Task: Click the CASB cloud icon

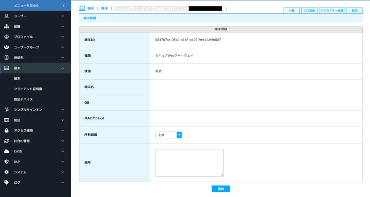Action: point(7,152)
